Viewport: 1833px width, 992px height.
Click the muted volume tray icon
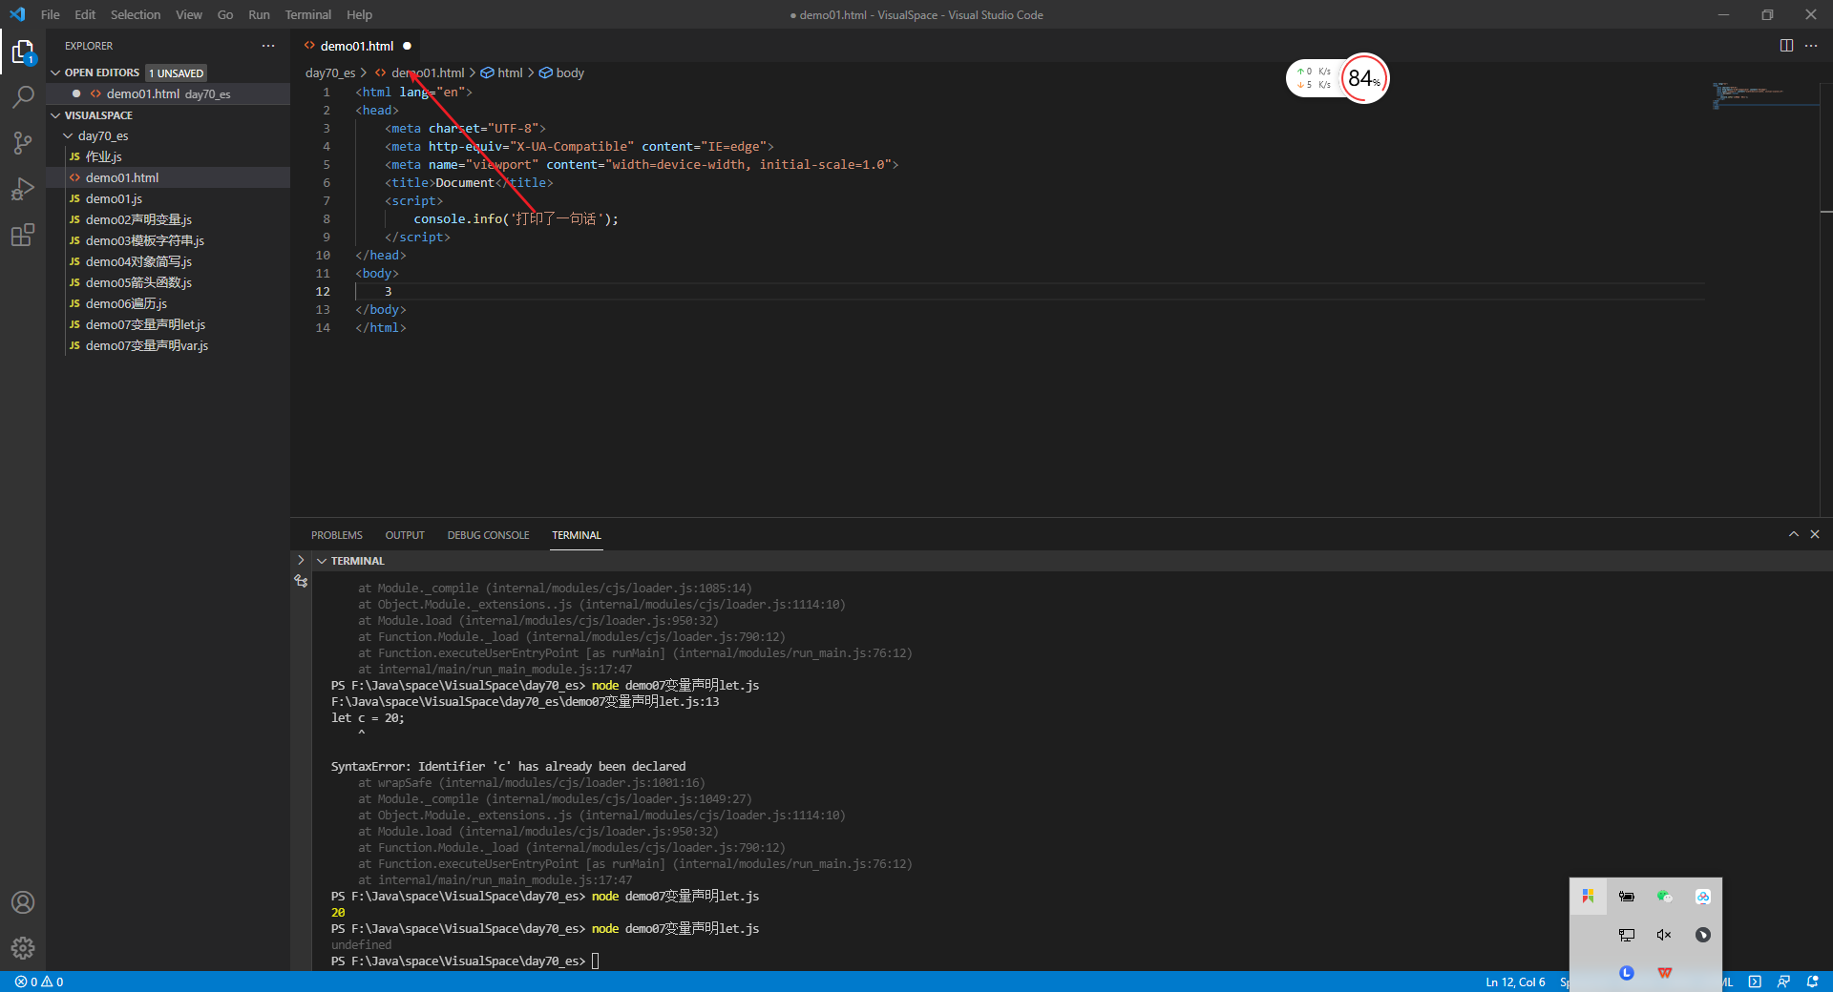click(1664, 935)
